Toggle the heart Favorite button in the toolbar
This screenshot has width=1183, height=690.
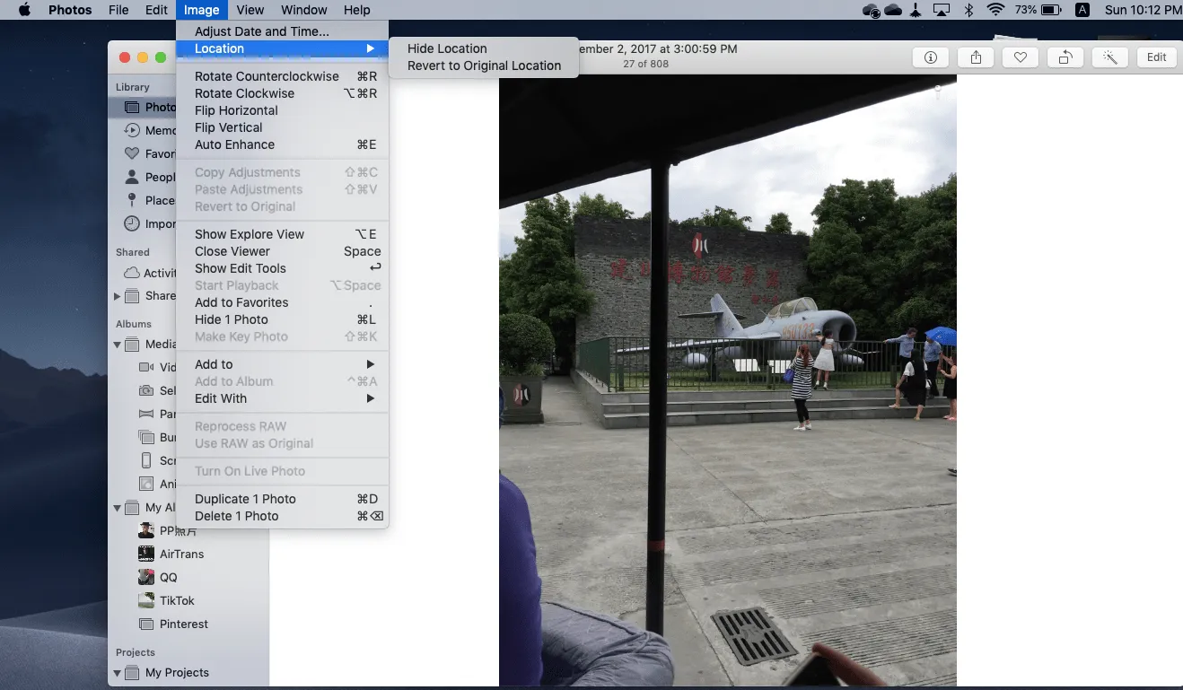(1021, 57)
